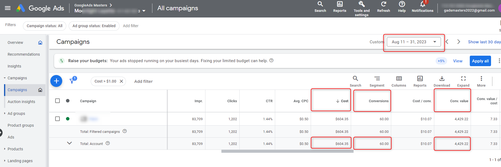Expand Products in the sidebar

(x=5, y=149)
